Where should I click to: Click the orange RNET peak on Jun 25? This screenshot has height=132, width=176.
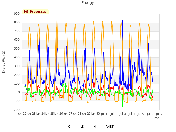[57, 21]
